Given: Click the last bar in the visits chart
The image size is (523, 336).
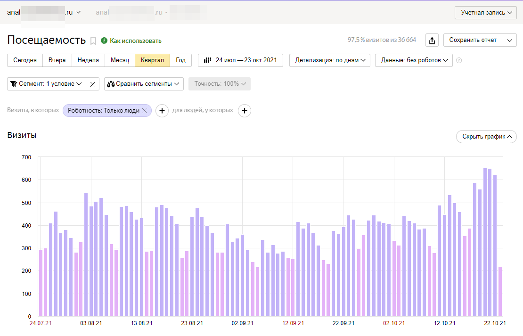Looking at the screenshot, I should 500,291.
